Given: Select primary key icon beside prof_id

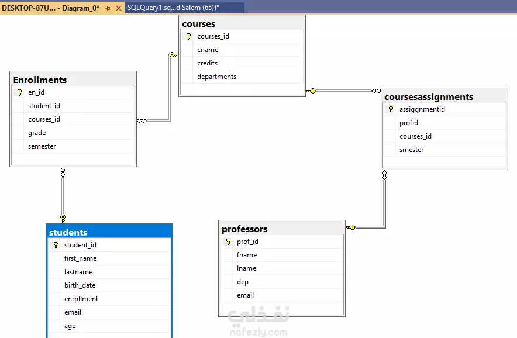Looking at the screenshot, I should (x=228, y=242).
